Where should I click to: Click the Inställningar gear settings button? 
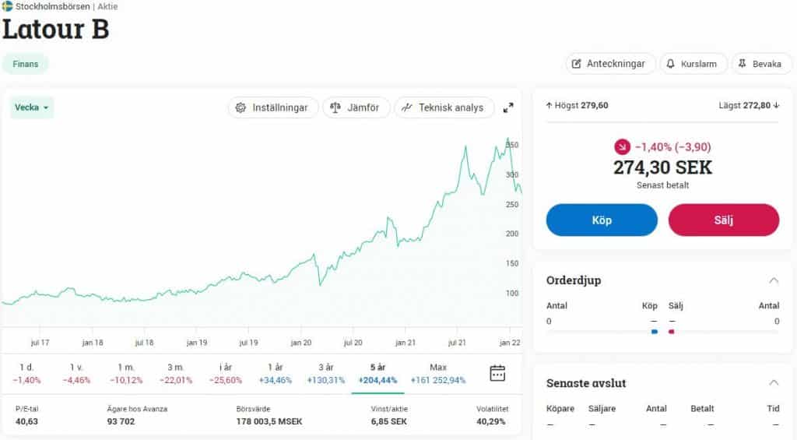point(273,107)
